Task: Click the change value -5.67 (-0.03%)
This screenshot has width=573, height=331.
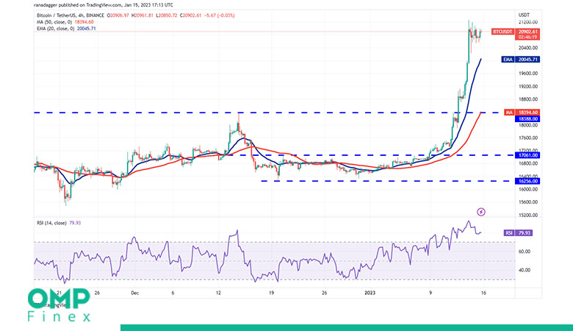Action: coord(219,15)
